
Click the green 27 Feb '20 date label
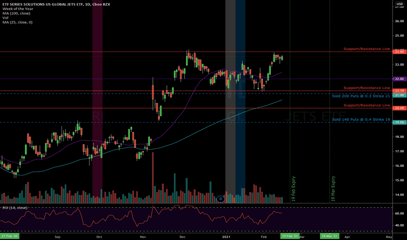click(10, 236)
